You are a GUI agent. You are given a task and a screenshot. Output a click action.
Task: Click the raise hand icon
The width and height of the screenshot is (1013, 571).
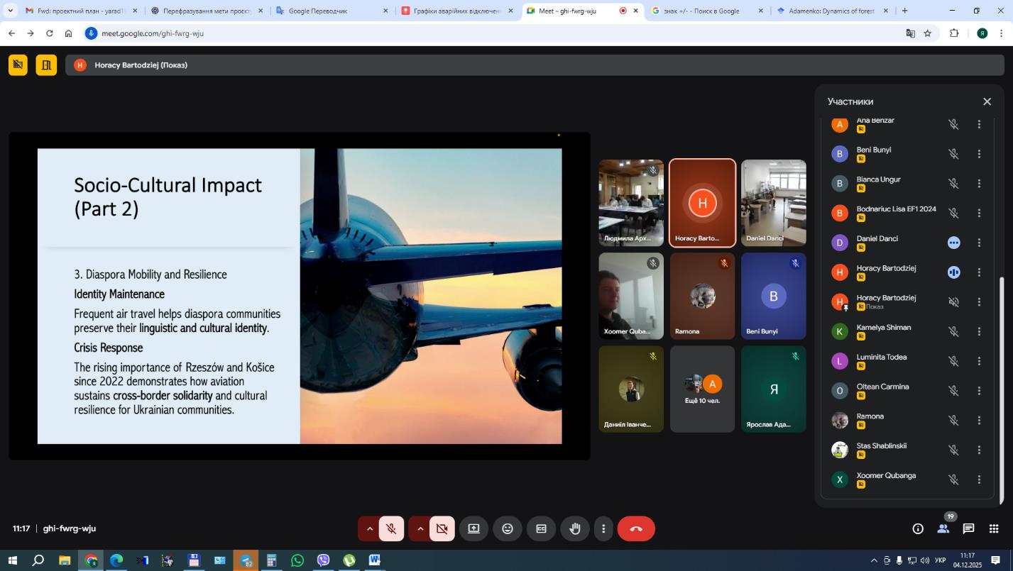point(575,528)
